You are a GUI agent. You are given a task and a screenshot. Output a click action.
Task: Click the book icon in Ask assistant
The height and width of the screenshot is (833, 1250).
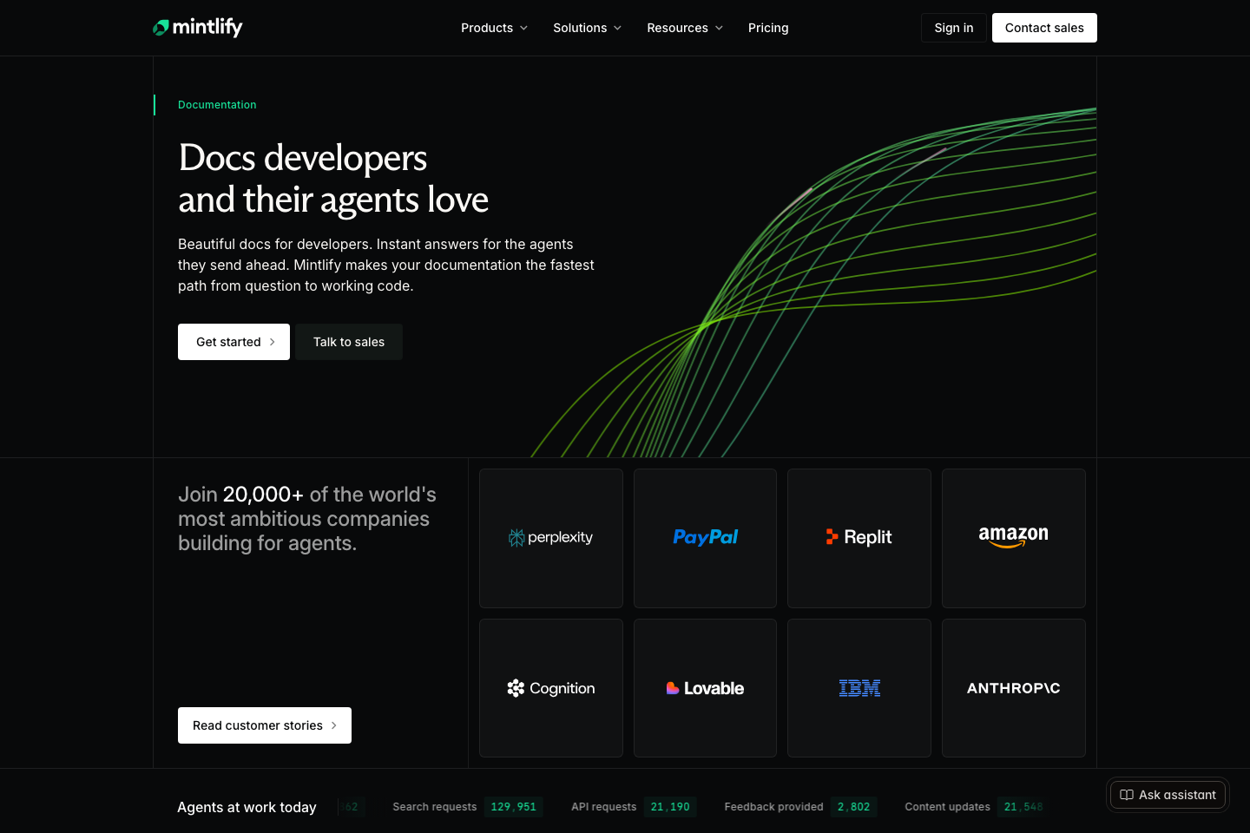[1127, 795]
